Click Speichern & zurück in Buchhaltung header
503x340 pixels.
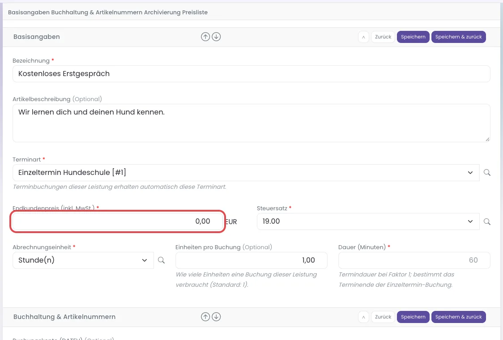tap(458, 317)
